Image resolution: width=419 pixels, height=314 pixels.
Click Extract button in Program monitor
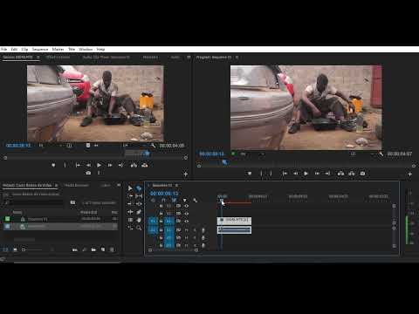(x=352, y=174)
